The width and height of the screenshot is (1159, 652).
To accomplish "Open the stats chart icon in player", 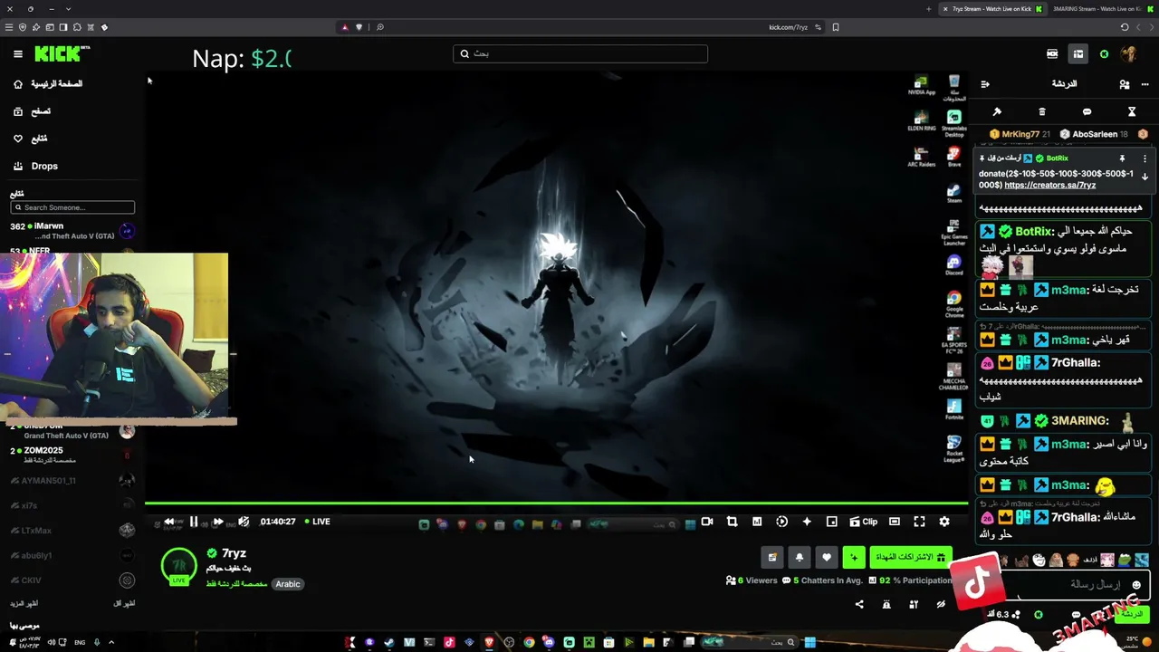I will [x=757, y=522].
